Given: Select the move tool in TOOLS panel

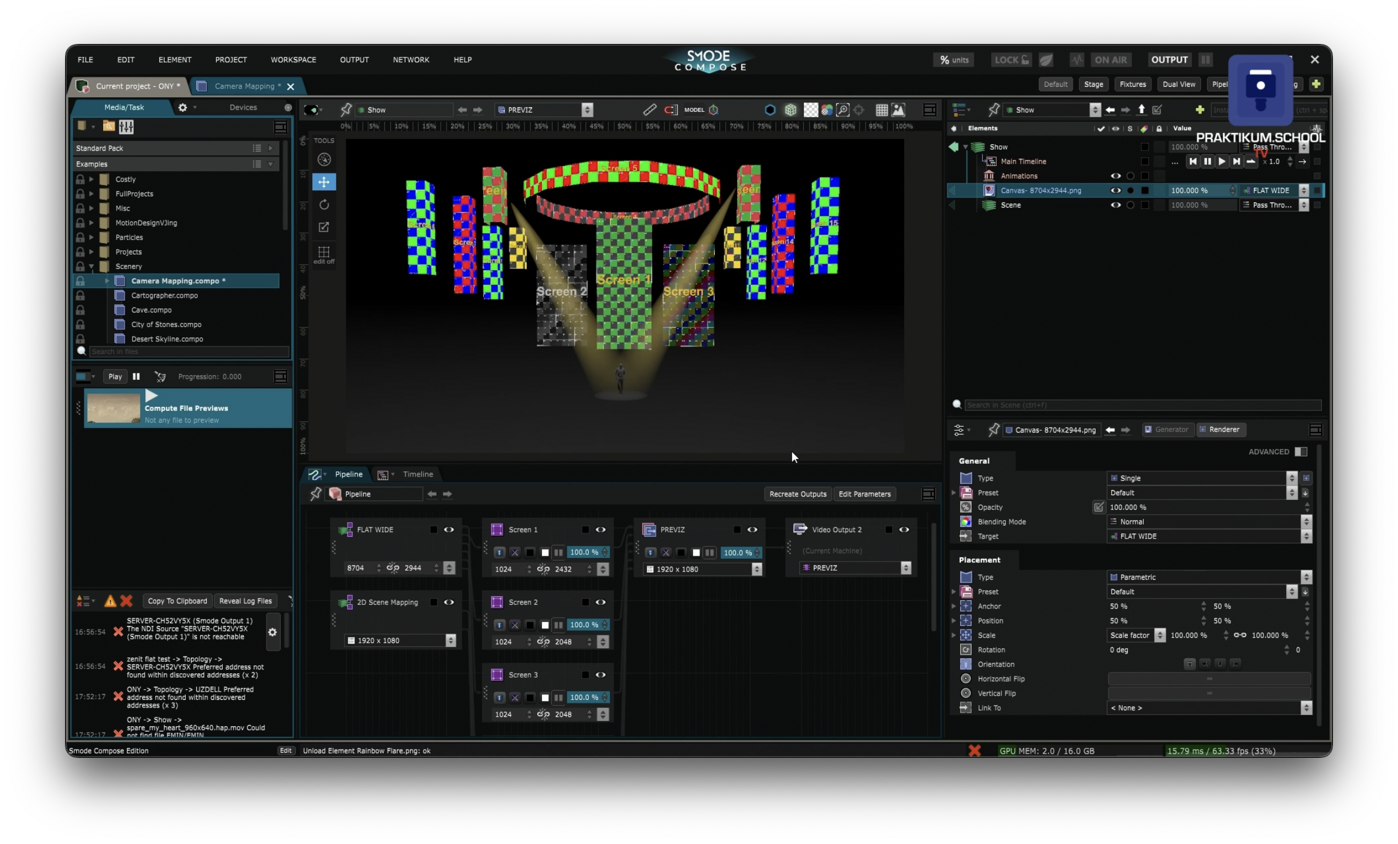Looking at the screenshot, I should (323, 182).
